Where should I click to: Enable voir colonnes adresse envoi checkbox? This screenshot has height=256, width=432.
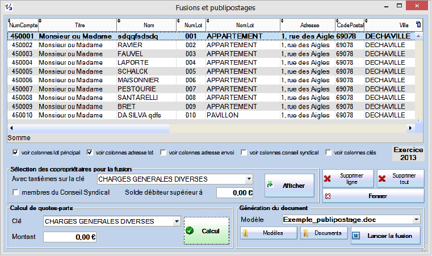tap(163, 152)
